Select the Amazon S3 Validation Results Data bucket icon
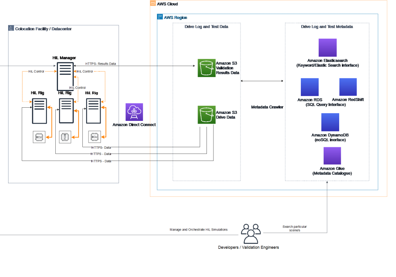 pyautogui.click(x=207, y=68)
